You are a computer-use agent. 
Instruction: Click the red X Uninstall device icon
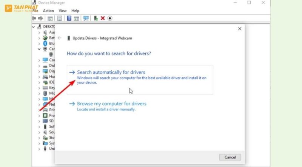tap(103, 18)
